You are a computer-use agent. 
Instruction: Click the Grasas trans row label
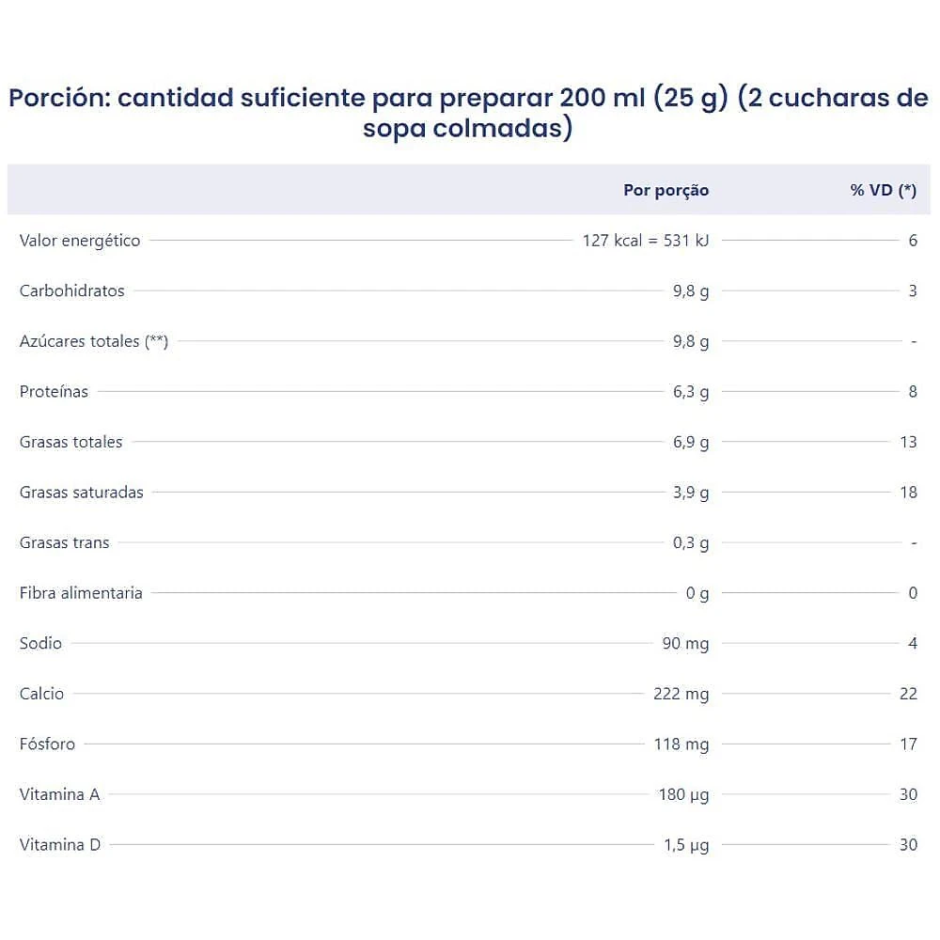click(64, 542)
